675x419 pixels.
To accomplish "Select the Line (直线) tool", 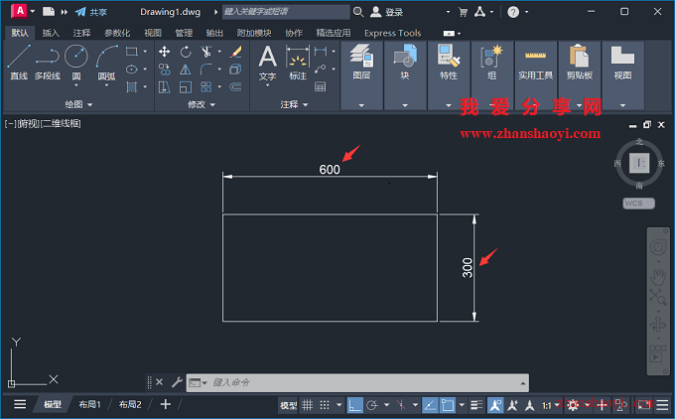I will [19, 63].
